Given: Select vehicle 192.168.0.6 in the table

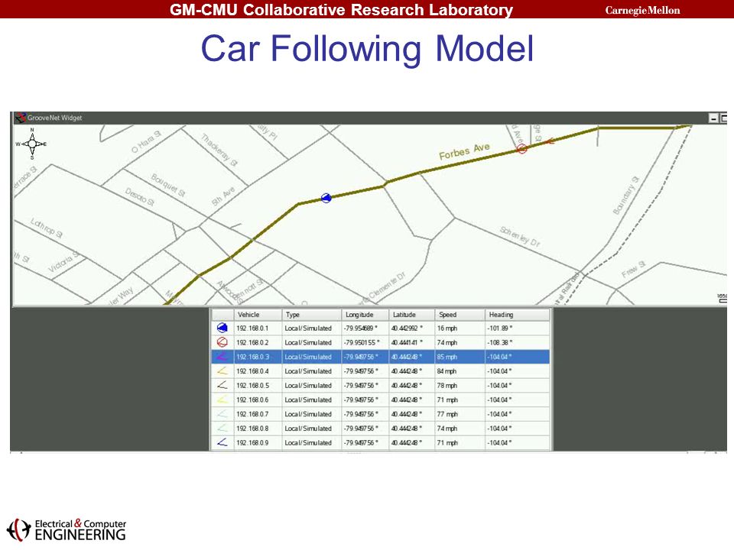Looking at the screenshot, I should point(381,400).
